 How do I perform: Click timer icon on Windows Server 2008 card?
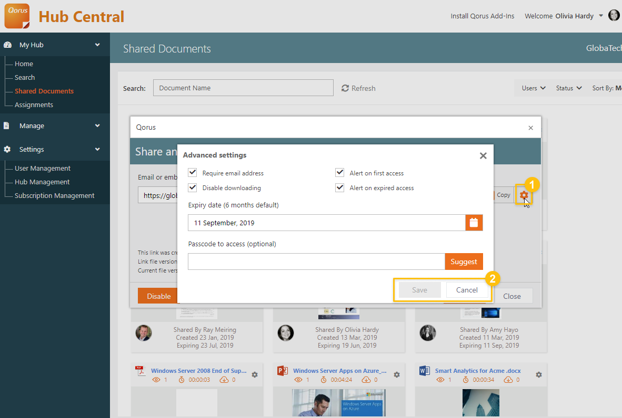(181, 380)
